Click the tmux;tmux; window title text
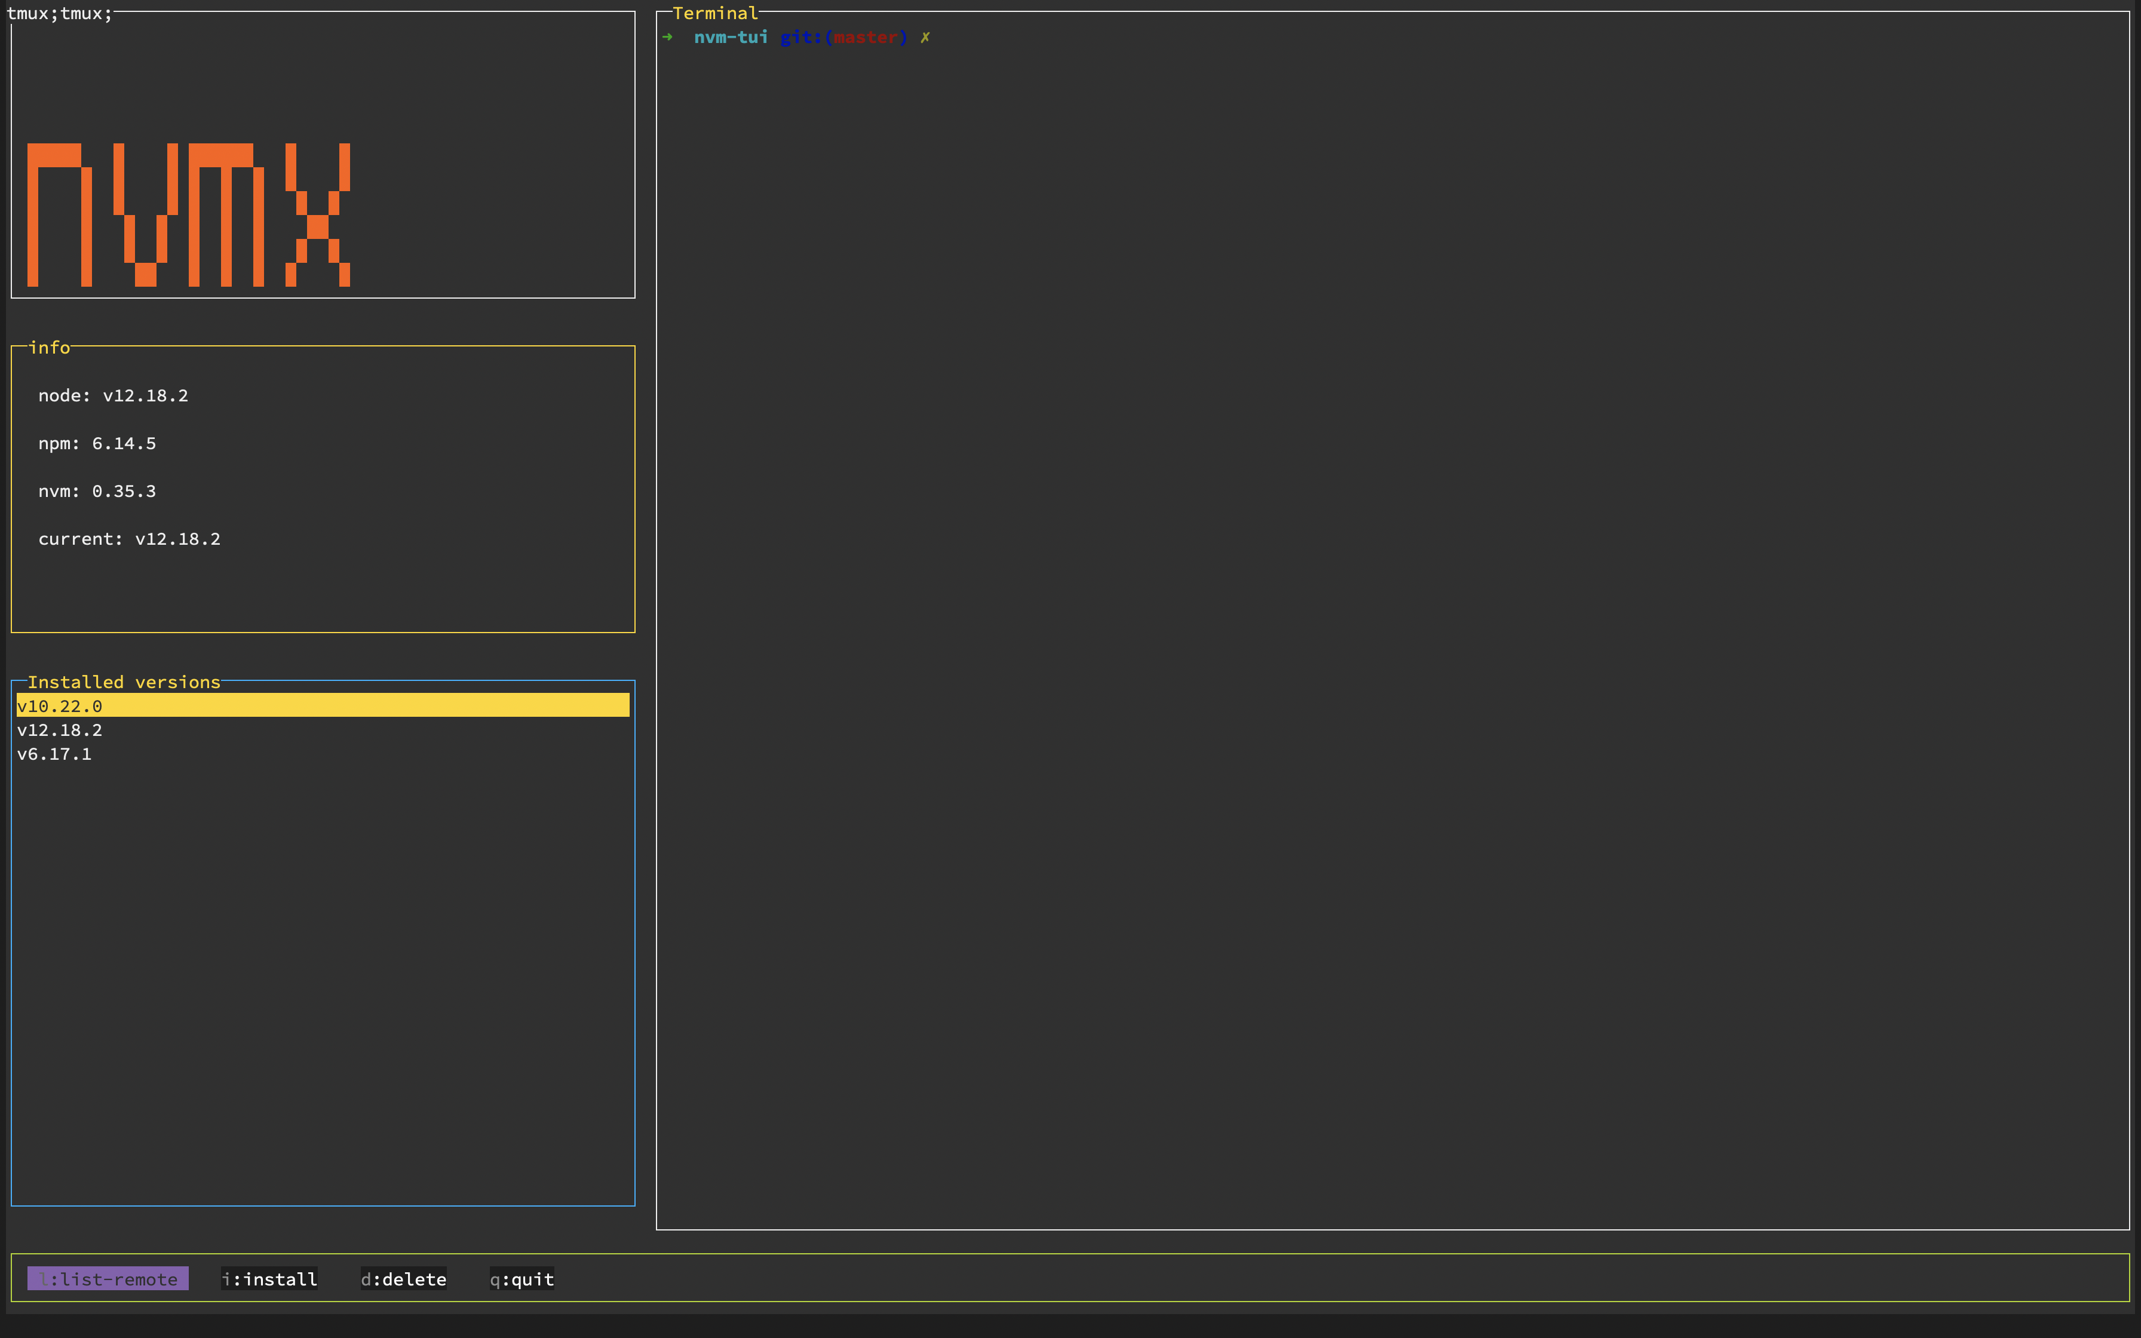This screenshot has width=2141, height=1338. [59, 13]
